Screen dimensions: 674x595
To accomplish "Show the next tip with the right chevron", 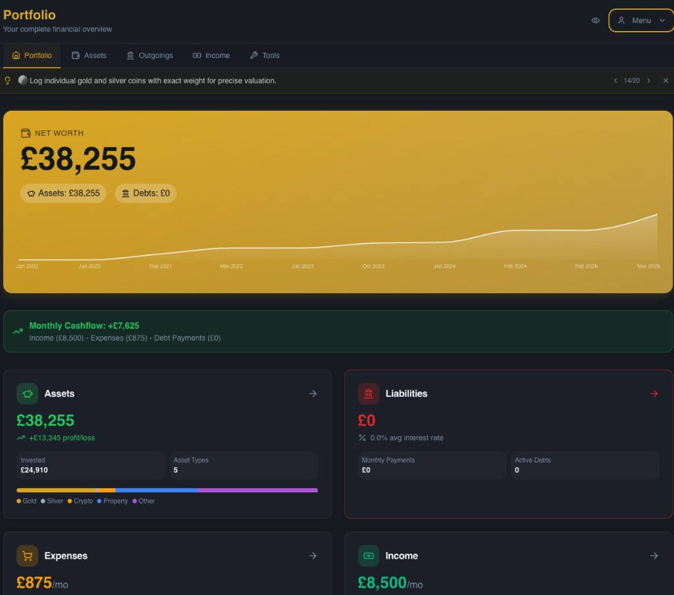I will pos(649,80).
